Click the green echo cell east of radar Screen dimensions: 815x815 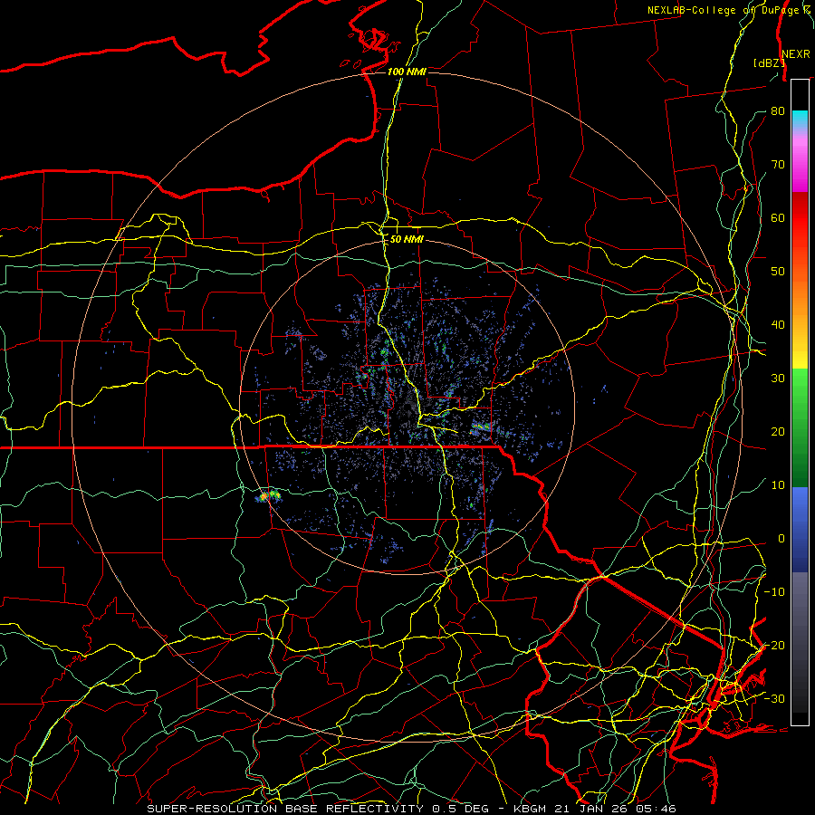(482, 427)
